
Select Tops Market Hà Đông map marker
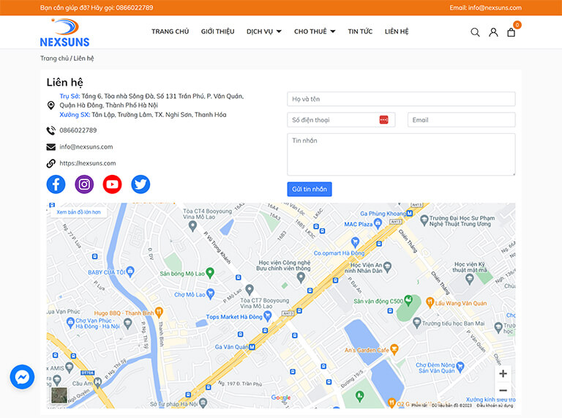pos(267,316)
